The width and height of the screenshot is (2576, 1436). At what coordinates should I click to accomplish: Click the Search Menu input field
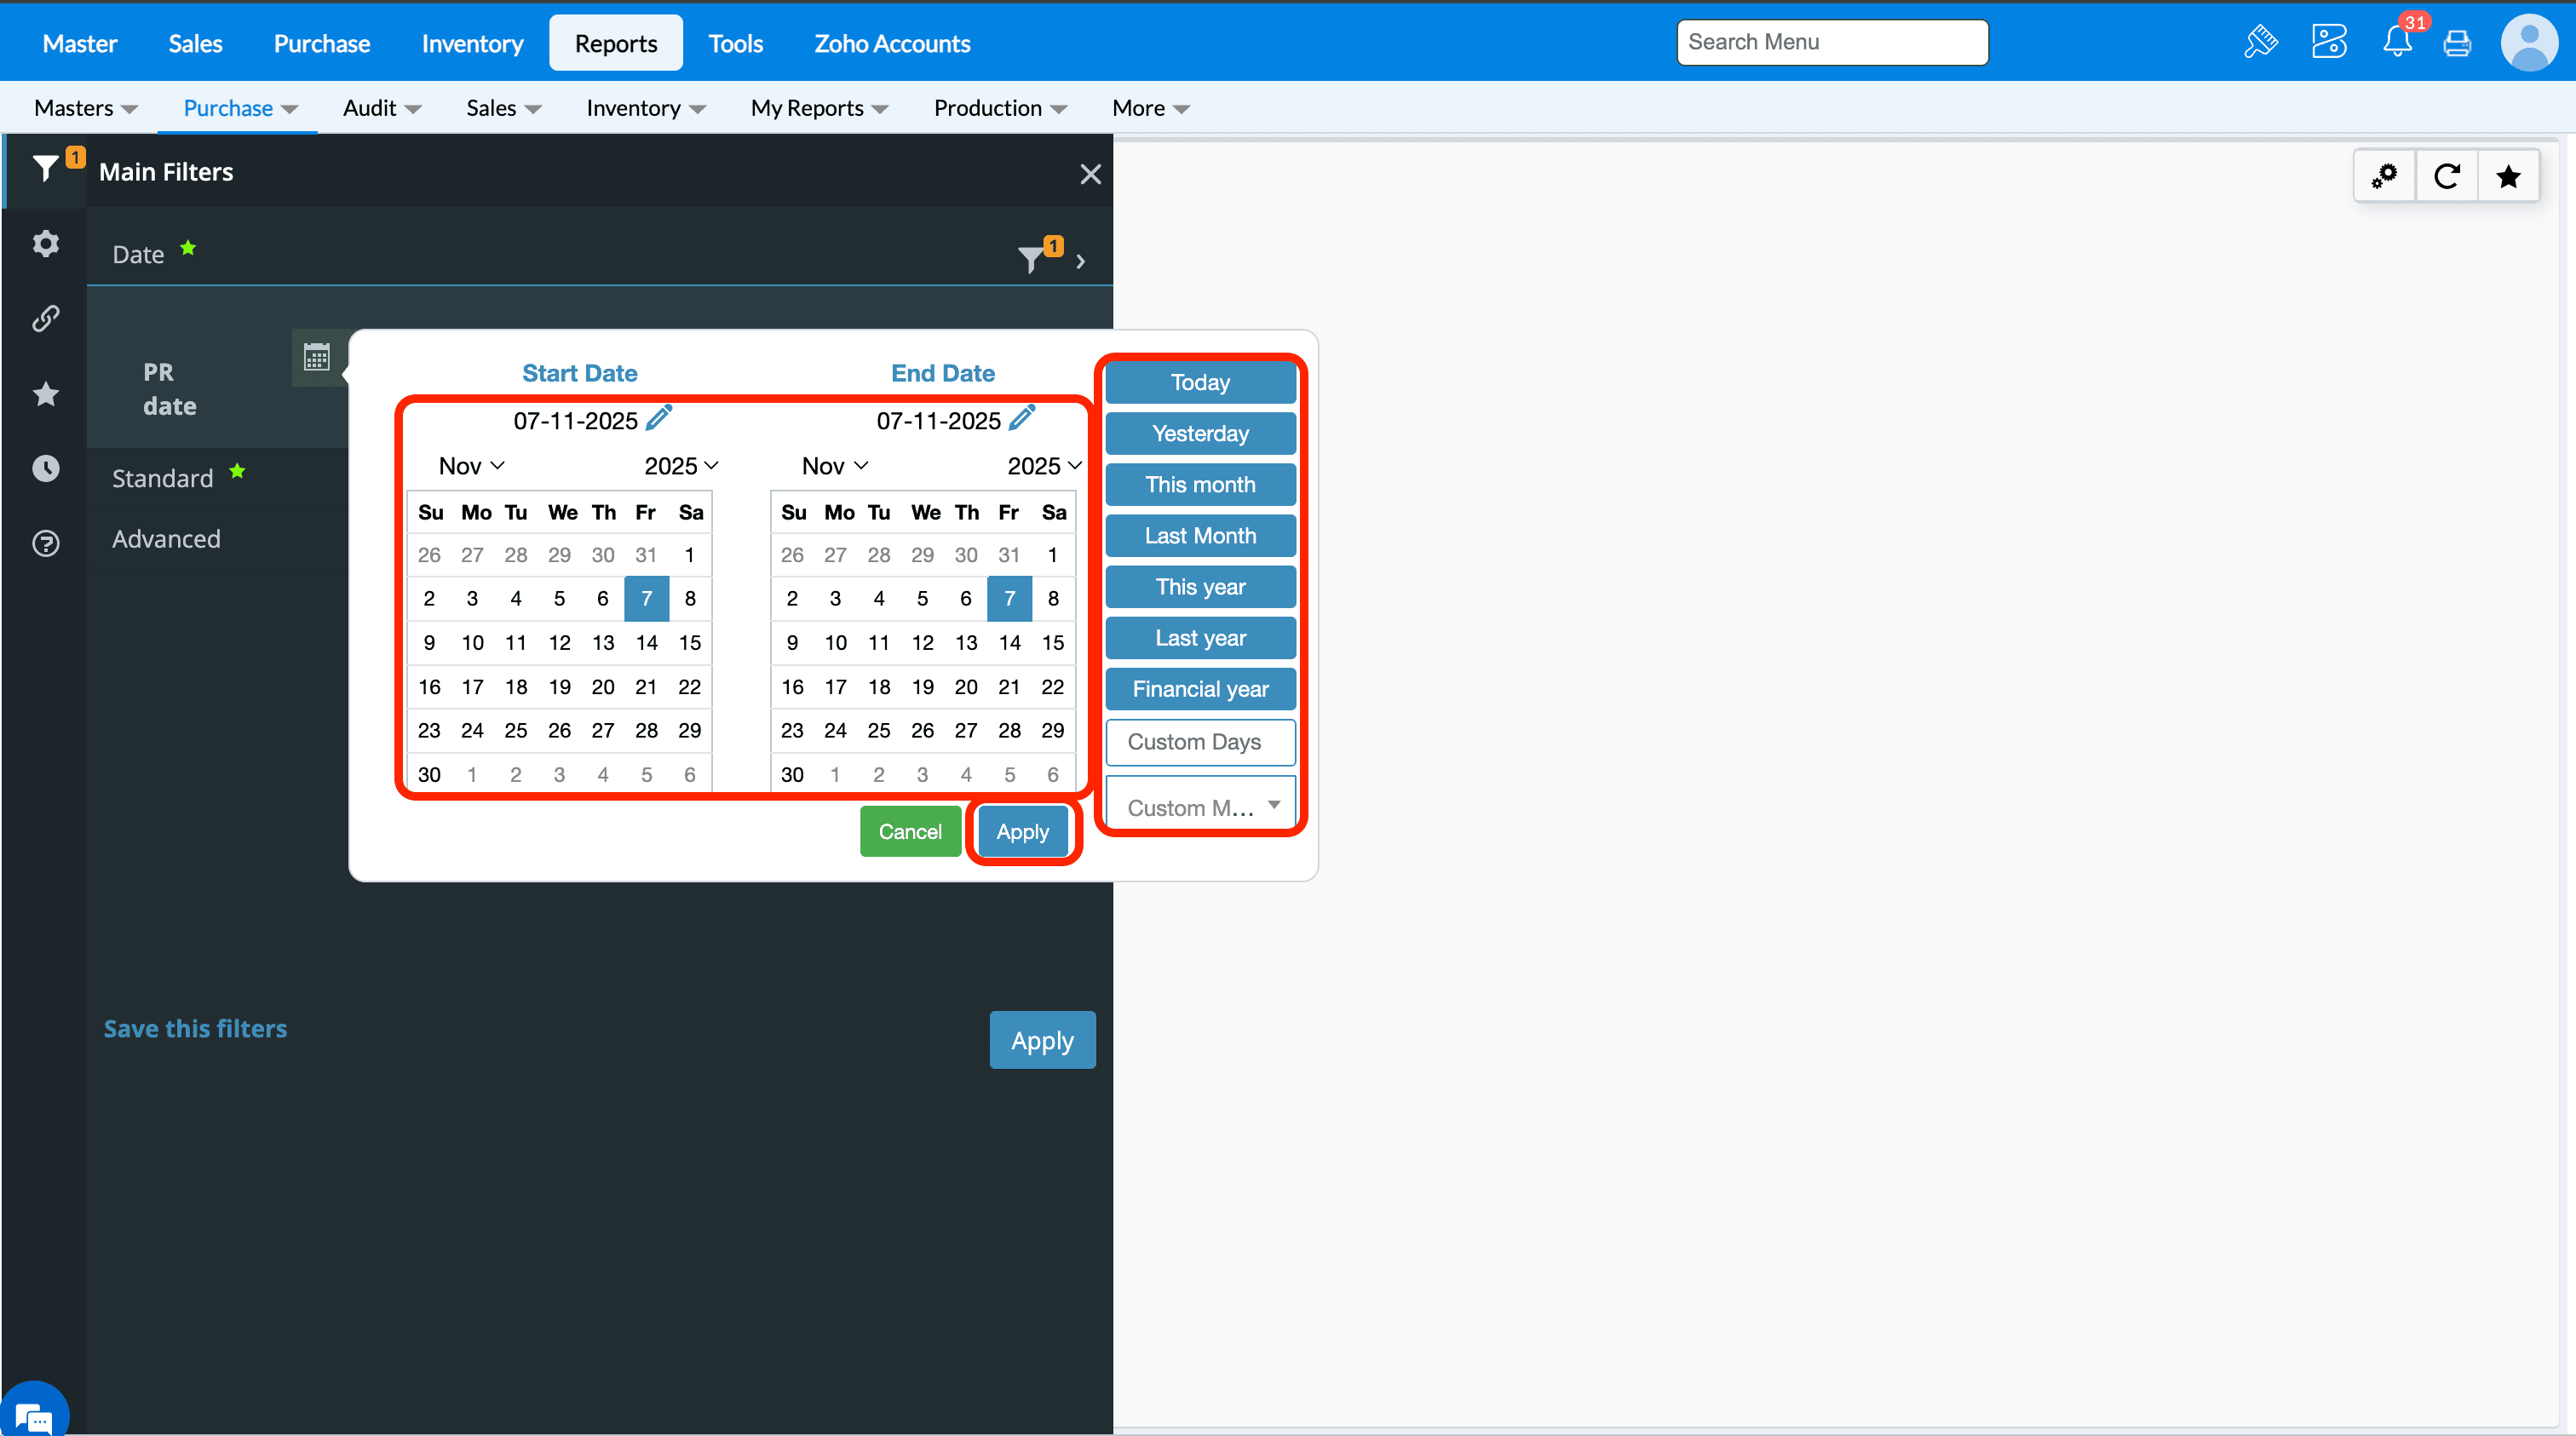[1831, 42]
